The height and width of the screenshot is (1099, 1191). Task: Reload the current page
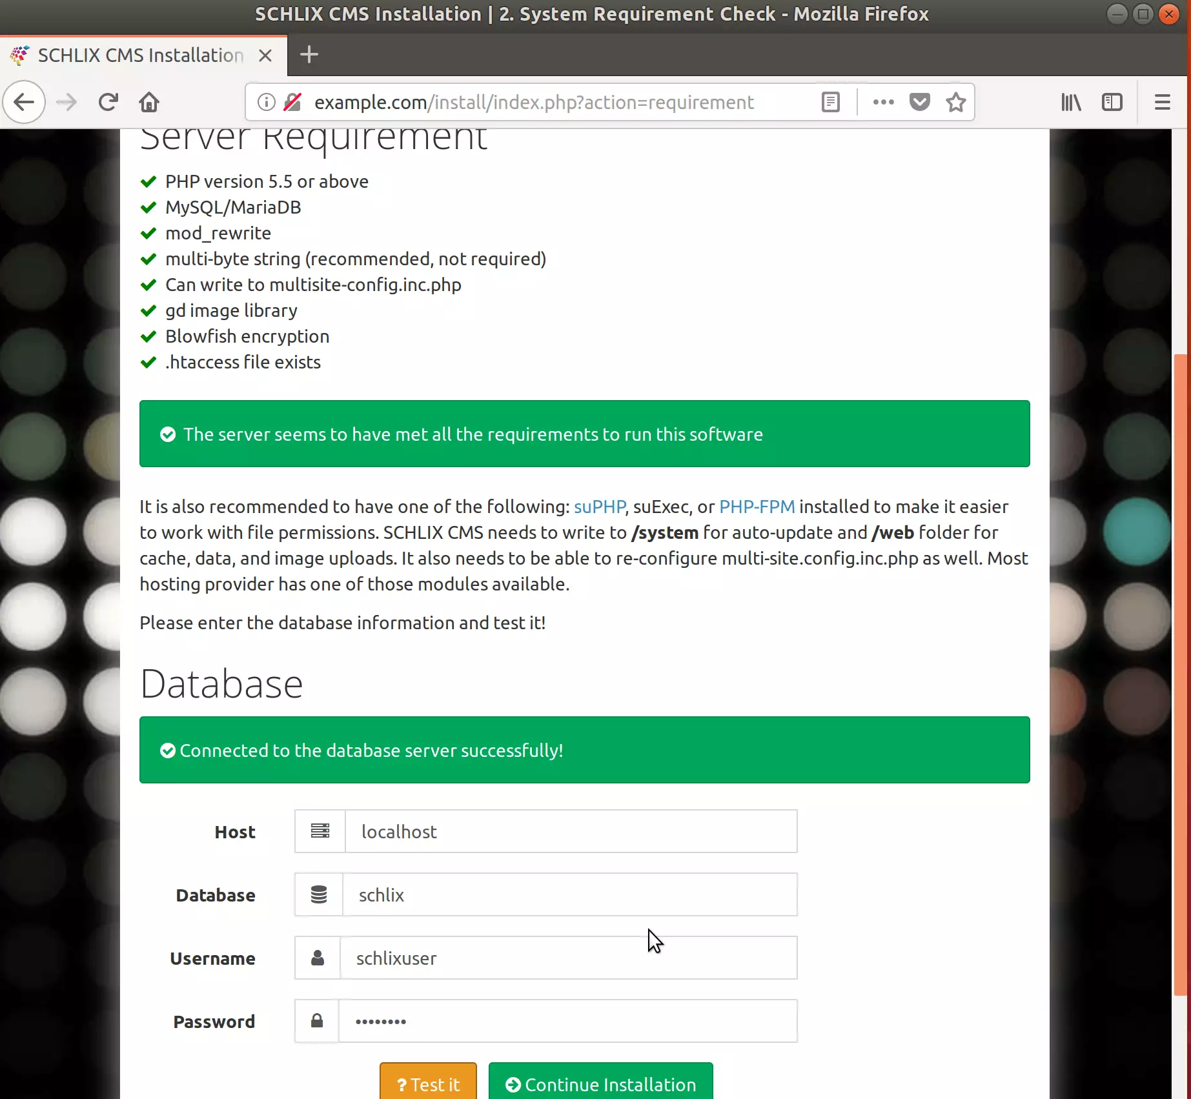[x=108, y=102]
